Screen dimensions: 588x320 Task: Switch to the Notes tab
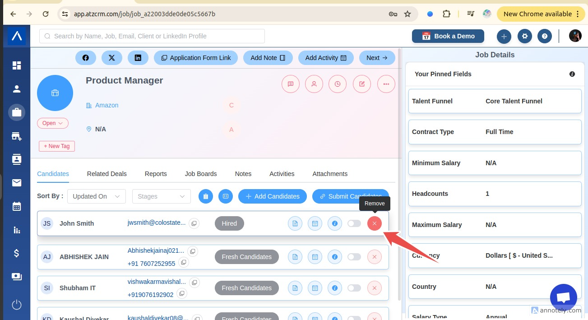point(243,174)
